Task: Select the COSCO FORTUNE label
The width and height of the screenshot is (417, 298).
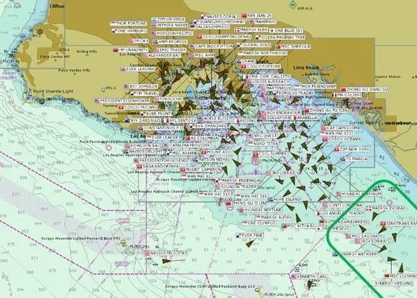Action: [261, 66]
